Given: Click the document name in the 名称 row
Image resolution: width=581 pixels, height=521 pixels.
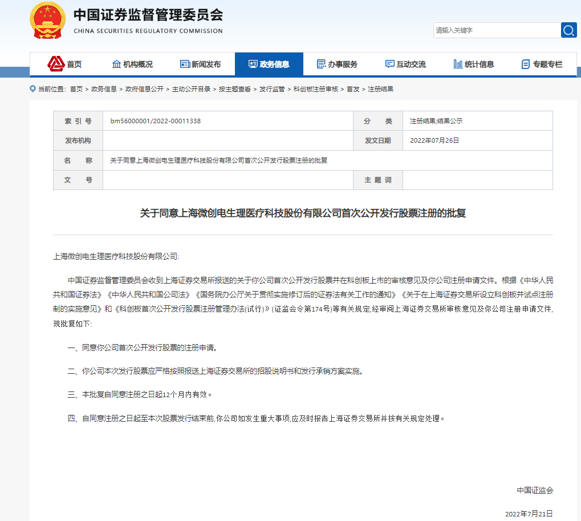Looking at the screenshot, I should pyautogui.click(x=218, y=160).
